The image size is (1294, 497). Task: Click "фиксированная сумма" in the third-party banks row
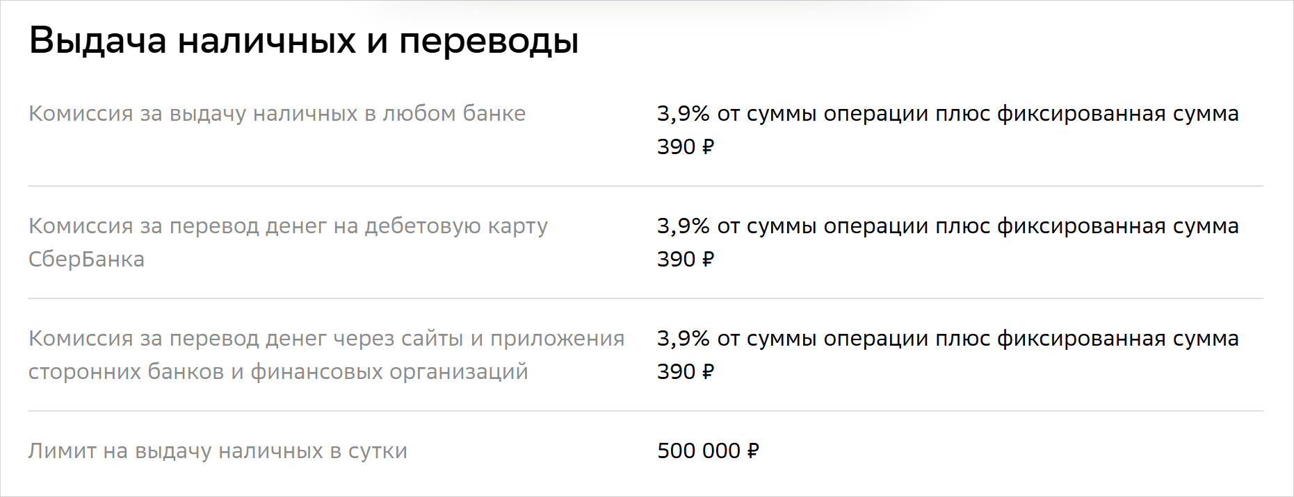(1117, 338)
